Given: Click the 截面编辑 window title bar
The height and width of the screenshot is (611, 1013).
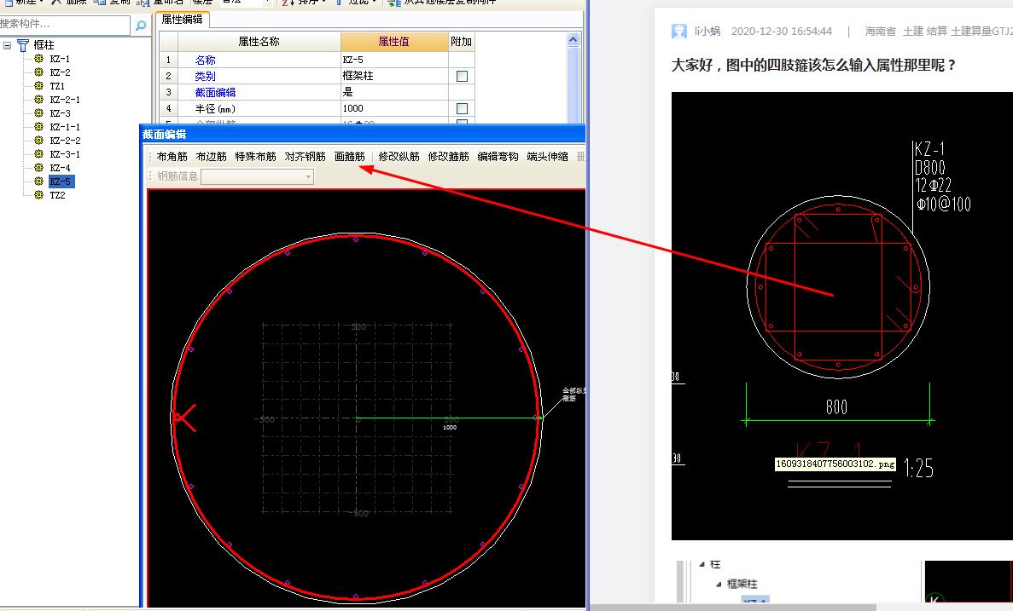Looking at the screenshot, I should tap(363, 134).
